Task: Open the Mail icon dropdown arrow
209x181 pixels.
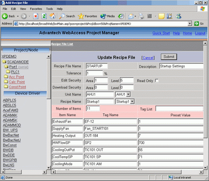Action: pyautogui.click(x=135, y=16)
